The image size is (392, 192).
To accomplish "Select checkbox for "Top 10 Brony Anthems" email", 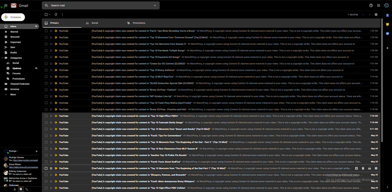I will [x=46, y=70].
